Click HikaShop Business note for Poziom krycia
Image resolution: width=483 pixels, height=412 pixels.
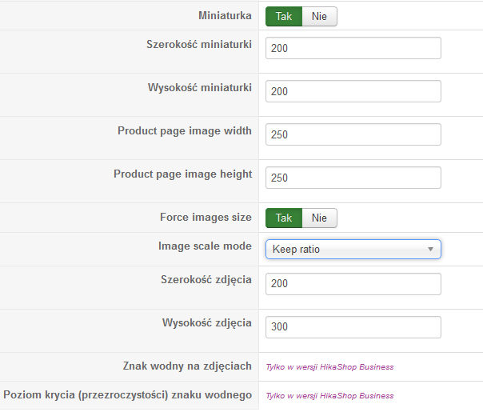(329, 395)
